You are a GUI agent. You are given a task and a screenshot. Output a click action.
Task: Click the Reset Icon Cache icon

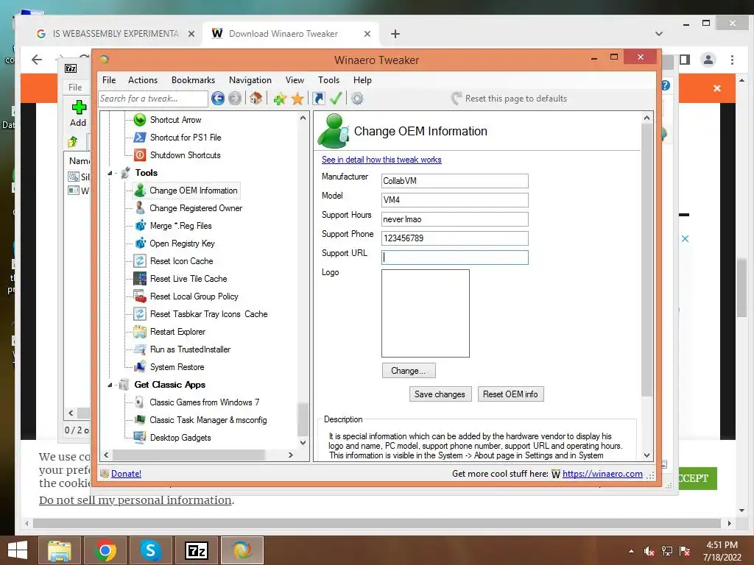tap(140, 261)
